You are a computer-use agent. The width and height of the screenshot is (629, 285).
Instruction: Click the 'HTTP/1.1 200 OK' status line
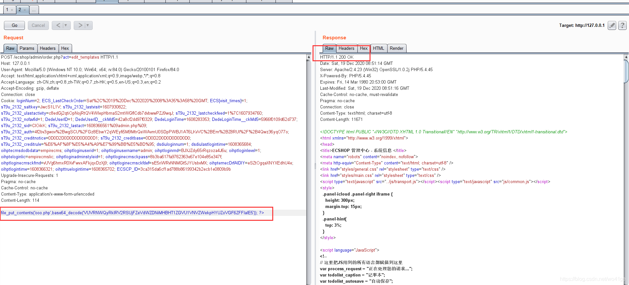tap(337, 57)
